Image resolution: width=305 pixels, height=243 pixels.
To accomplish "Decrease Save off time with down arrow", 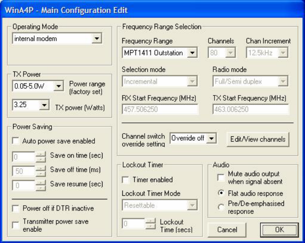I will [41, 174].
